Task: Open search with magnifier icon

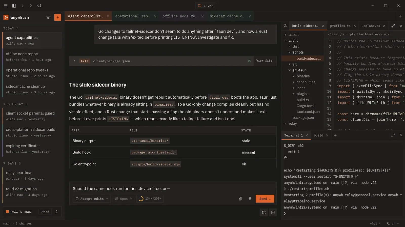Action: click(39, 6)
